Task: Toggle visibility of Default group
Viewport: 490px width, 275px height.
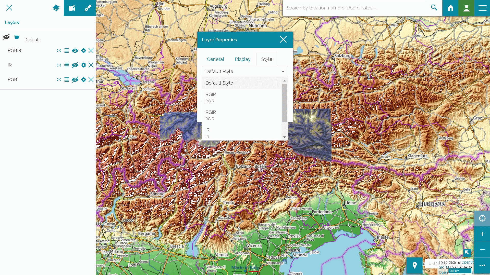Action: coord(6,37)
